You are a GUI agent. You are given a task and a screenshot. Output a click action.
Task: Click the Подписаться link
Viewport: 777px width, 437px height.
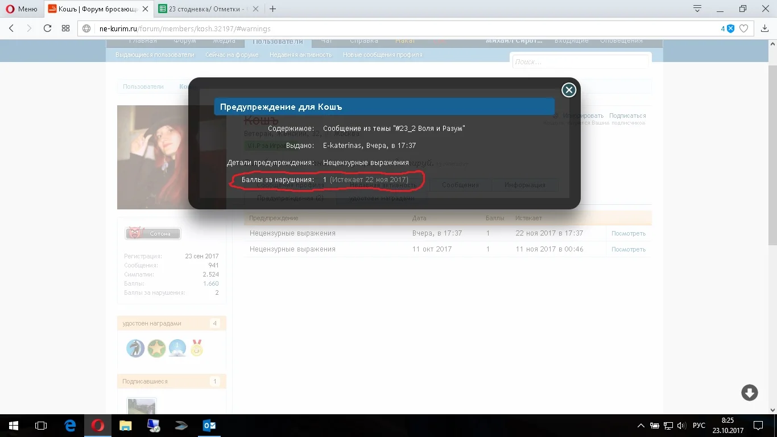[627, 115]
